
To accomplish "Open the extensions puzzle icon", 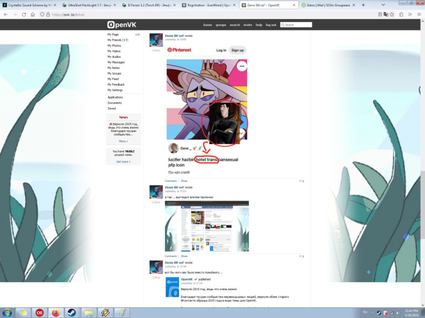I will [x=401, y=14].
